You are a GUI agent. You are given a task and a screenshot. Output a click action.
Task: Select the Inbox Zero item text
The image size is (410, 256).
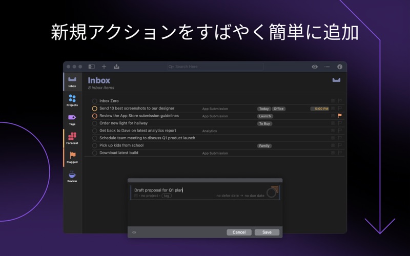point(109,101)
